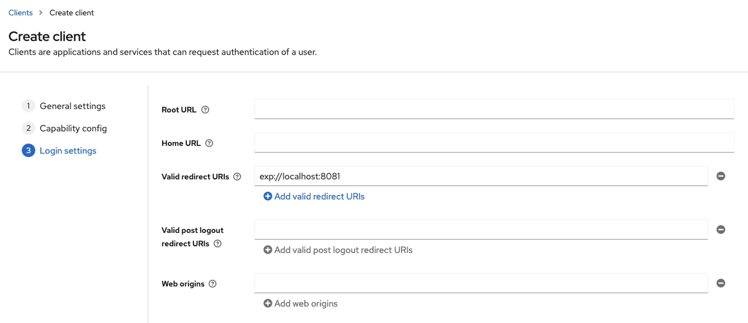Click the Root URL label

(x=179, y=110)
